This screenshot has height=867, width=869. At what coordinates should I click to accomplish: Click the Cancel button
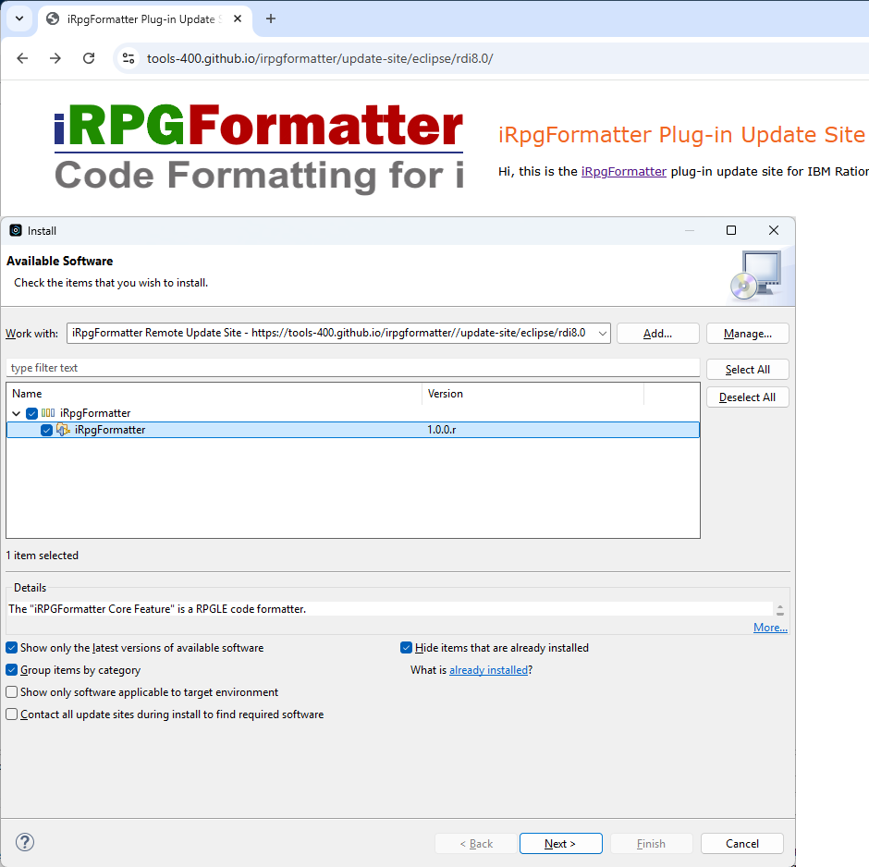click(x=742, y=844)
